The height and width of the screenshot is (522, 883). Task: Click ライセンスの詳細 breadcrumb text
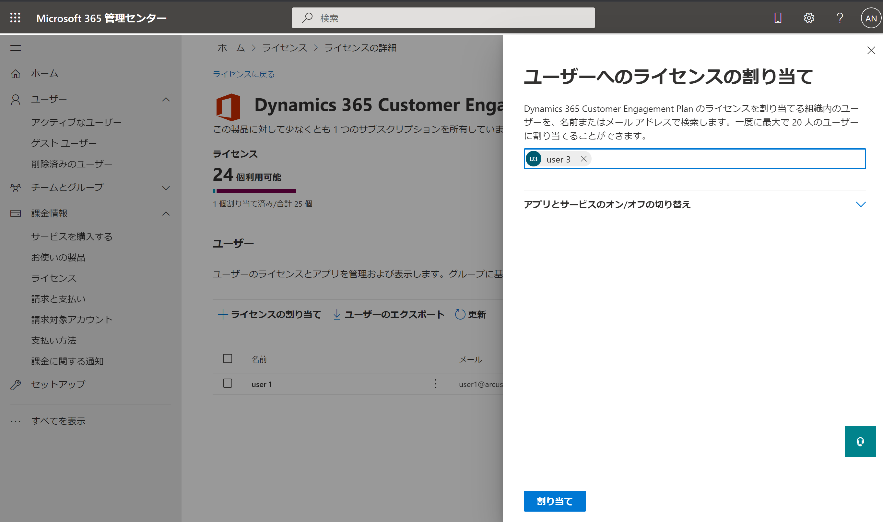pyautogui.click(x=360, y=48)
